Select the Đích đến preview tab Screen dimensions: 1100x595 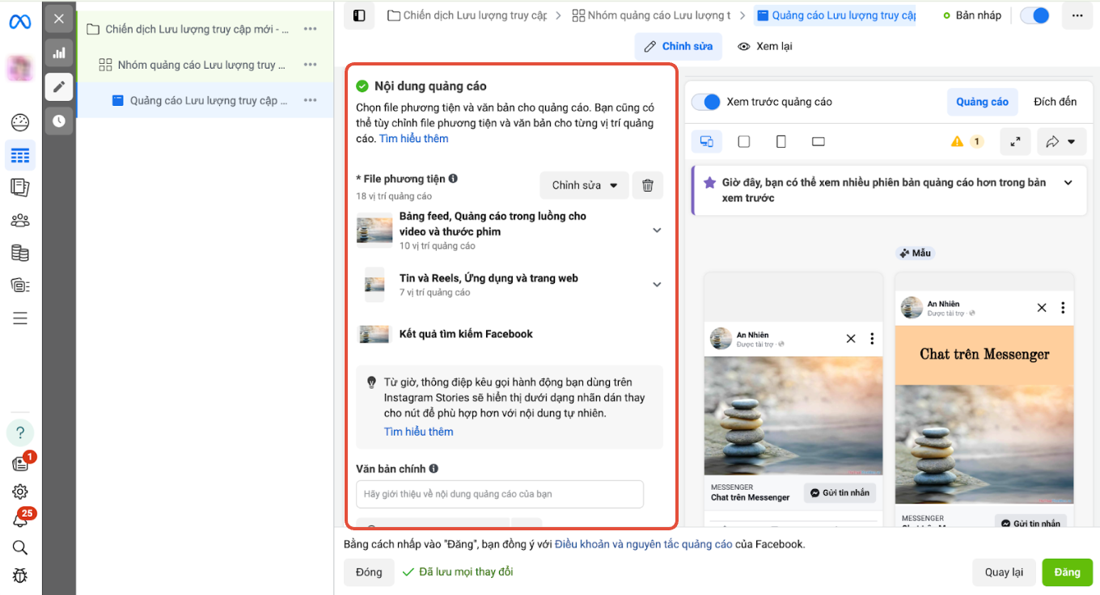1055,102
